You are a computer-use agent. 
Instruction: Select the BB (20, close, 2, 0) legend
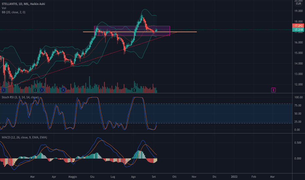click(13, 12)
